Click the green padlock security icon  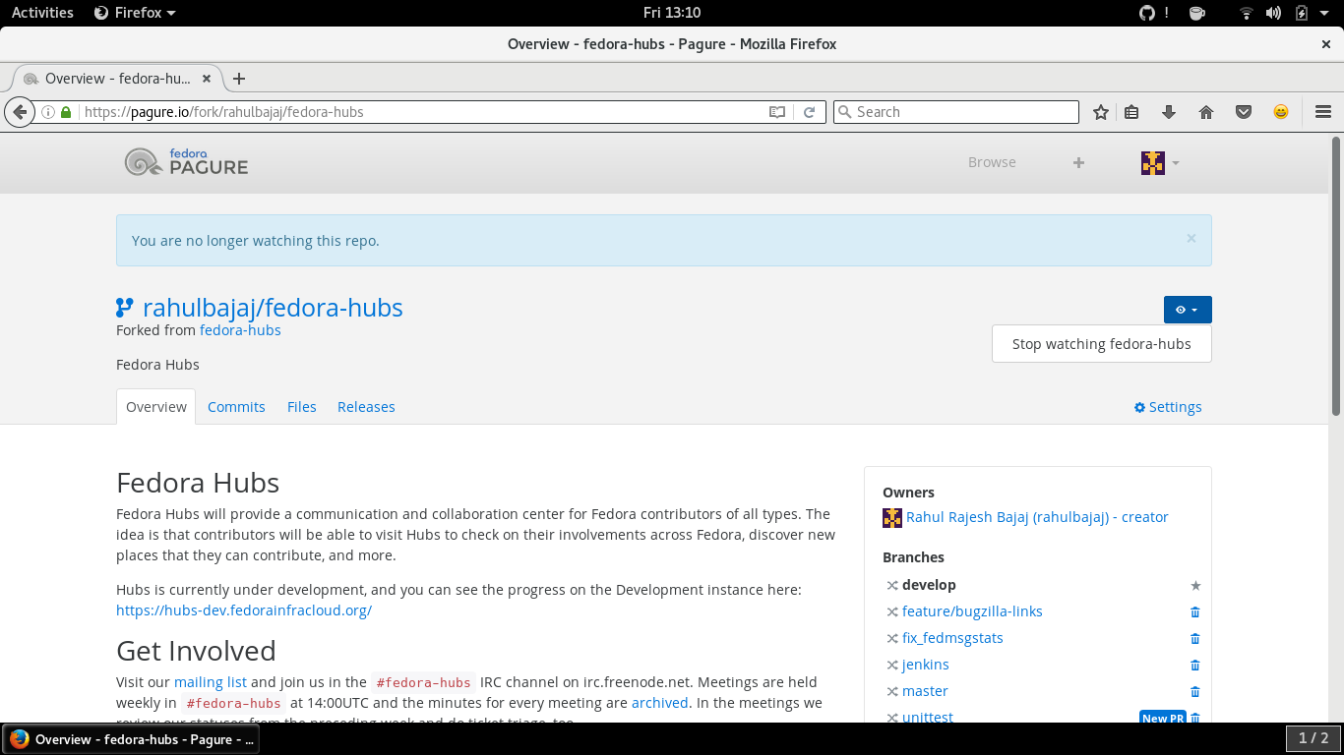(66, 112)
